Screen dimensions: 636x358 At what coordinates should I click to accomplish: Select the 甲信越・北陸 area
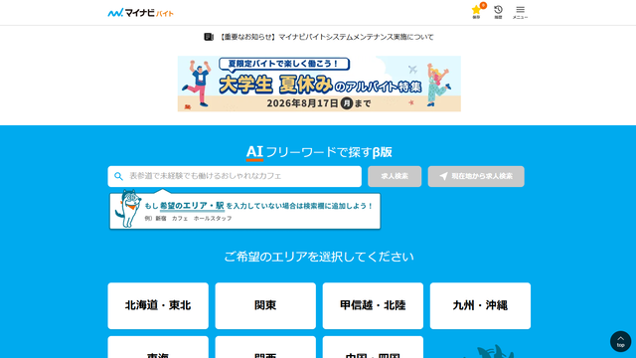[x=373, y=305]
